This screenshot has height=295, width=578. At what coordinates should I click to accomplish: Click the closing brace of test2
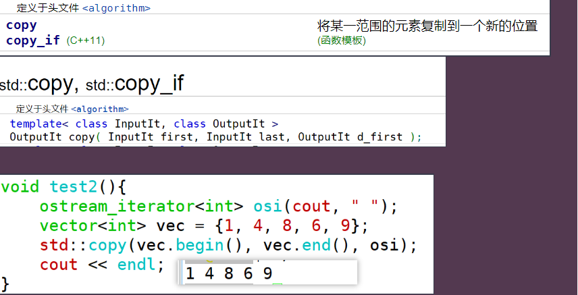point(5,284)
